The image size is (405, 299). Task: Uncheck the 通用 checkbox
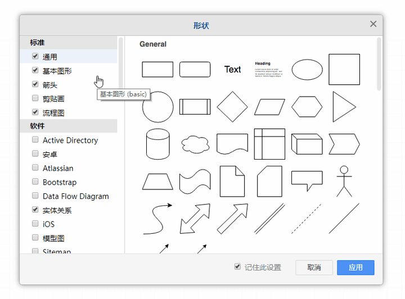(35, 57)
